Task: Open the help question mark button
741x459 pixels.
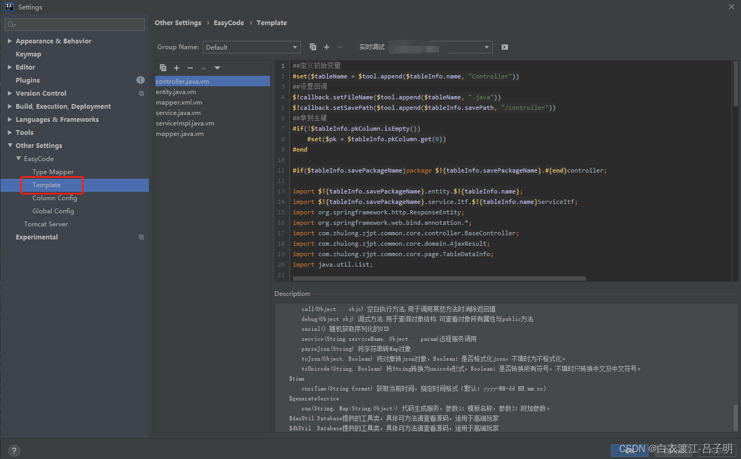Action: tap(14, 451)
